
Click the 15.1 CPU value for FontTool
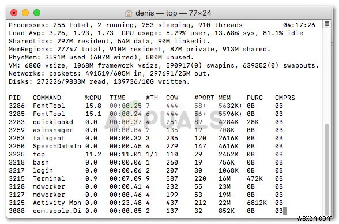tap(93, 114)
